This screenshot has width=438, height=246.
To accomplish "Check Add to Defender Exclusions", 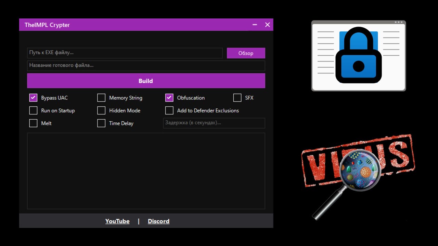I will (x=169, y=110).
